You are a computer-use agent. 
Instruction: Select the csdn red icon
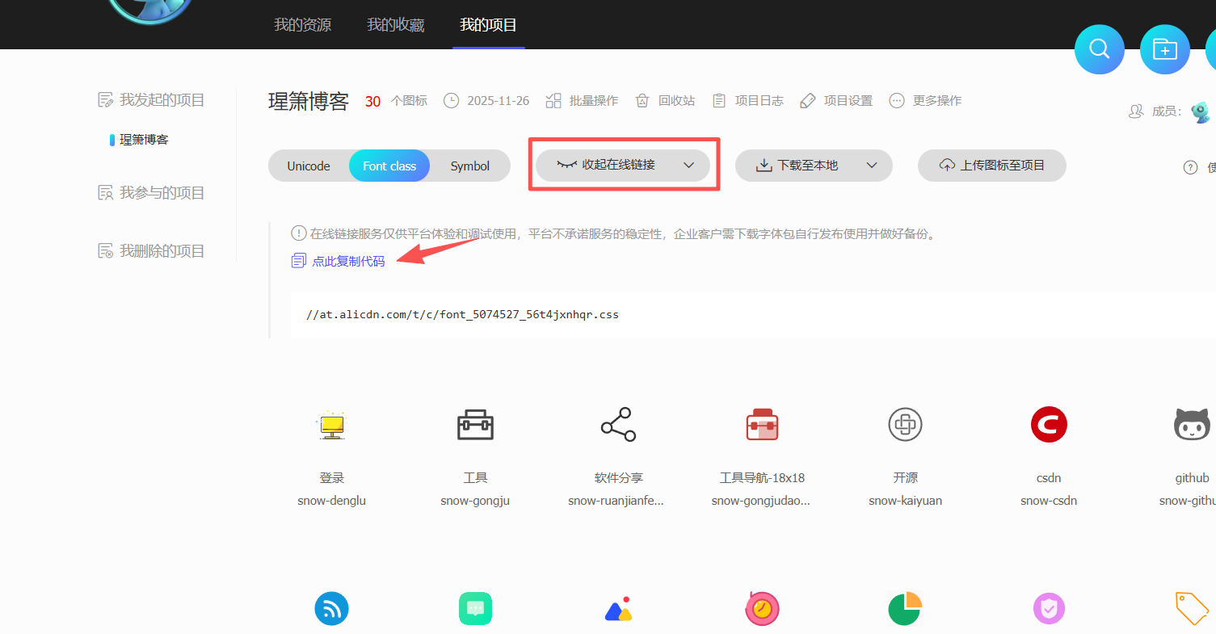[1049, 424]
